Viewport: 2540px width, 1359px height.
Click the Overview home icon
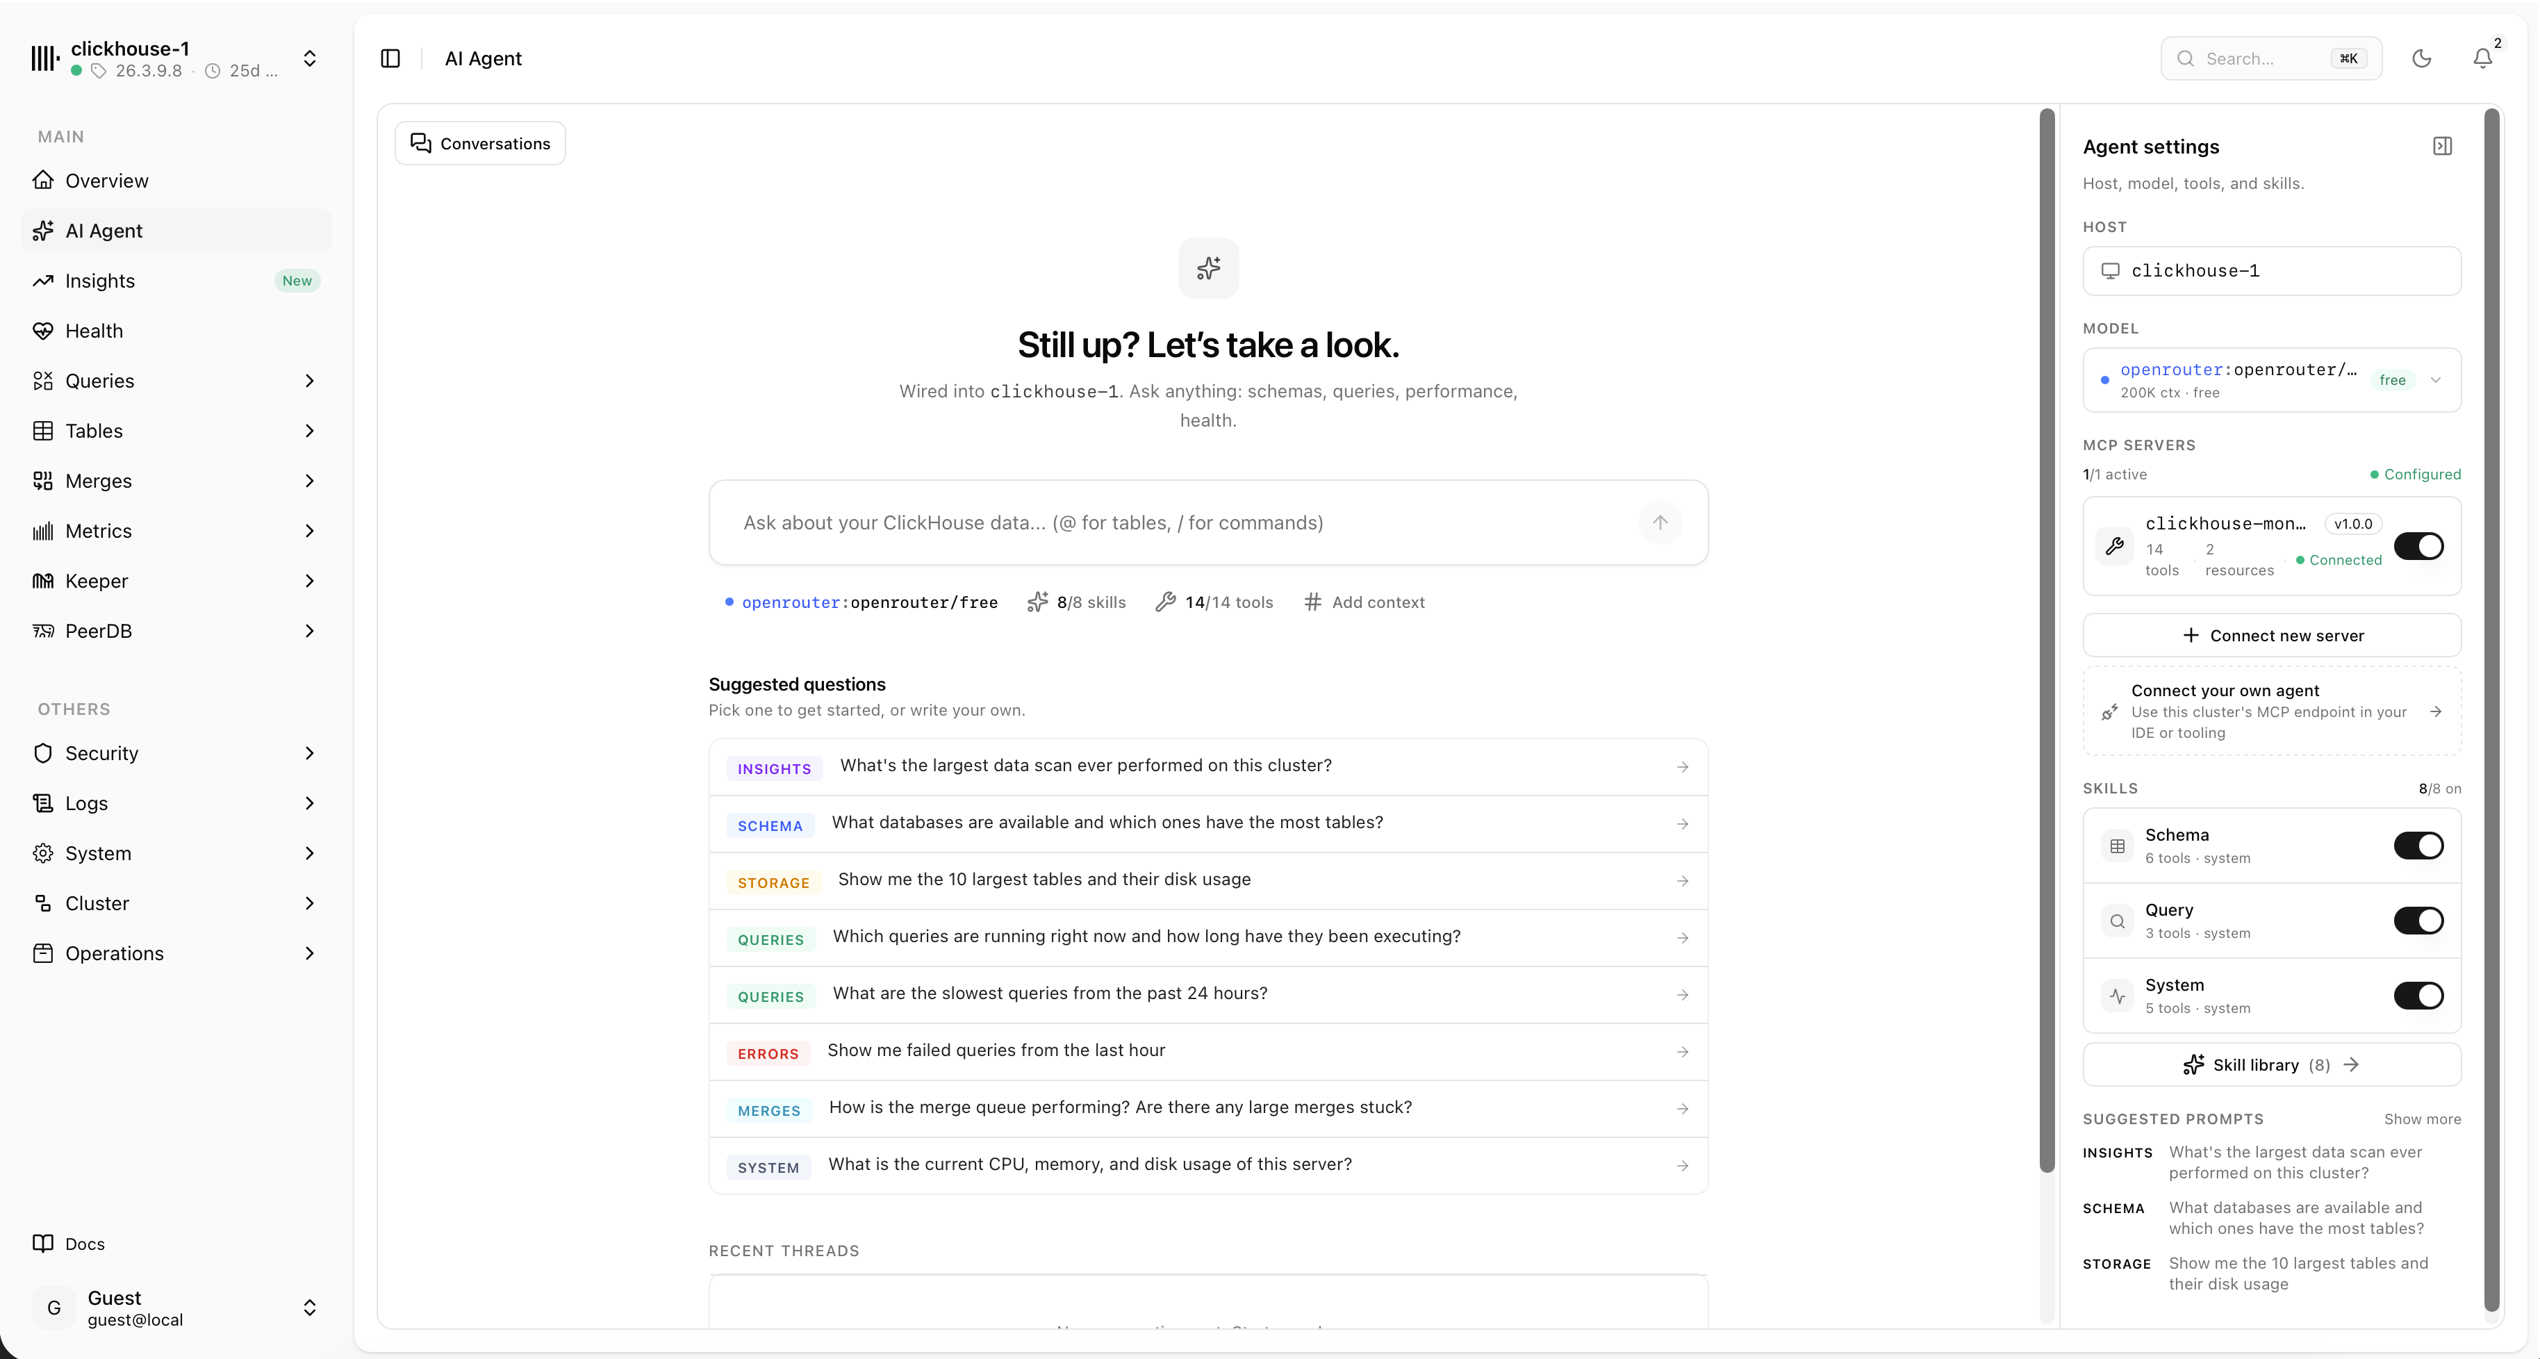click(x=42, y=181)
